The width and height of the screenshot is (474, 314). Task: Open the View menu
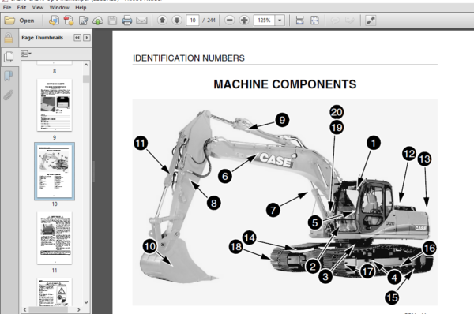coord(38,7)
